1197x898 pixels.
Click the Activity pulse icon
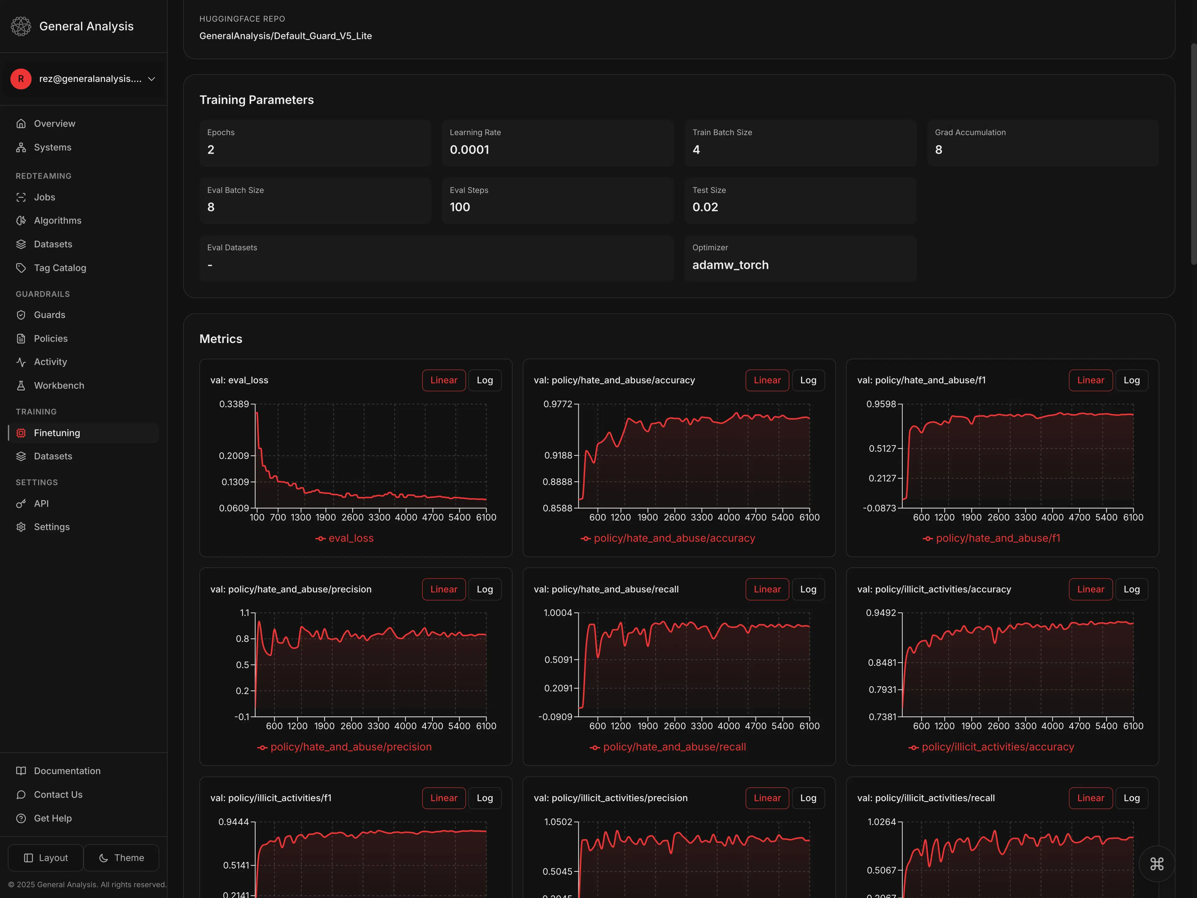coord(21,362)
